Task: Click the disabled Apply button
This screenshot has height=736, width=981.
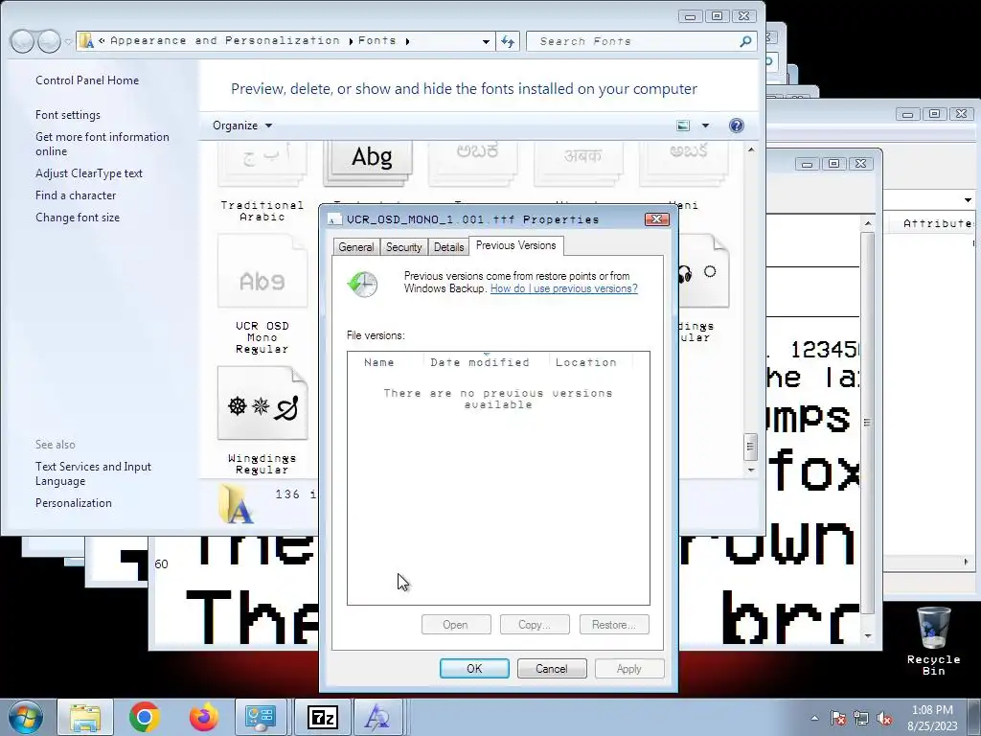Action: 628,668
